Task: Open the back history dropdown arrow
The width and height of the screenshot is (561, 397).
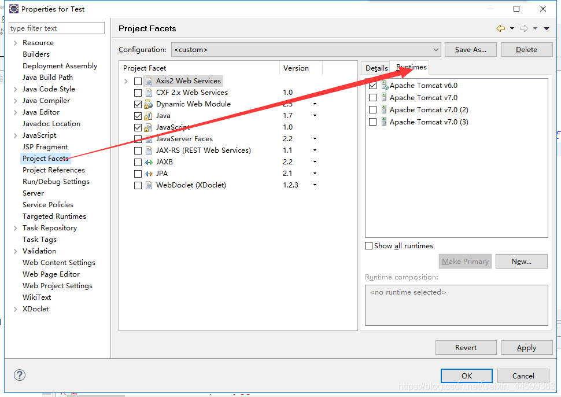Action: pyautogui.click(x=512, y=28)
